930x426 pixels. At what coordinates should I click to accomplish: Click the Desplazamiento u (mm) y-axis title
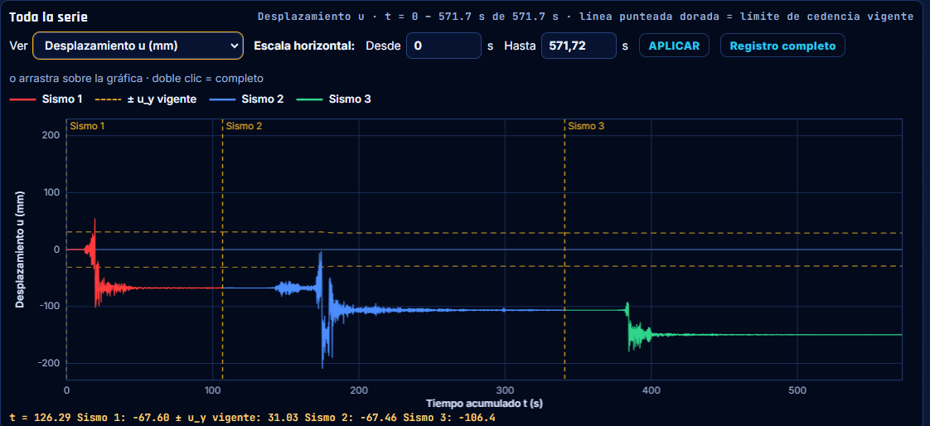20,249
